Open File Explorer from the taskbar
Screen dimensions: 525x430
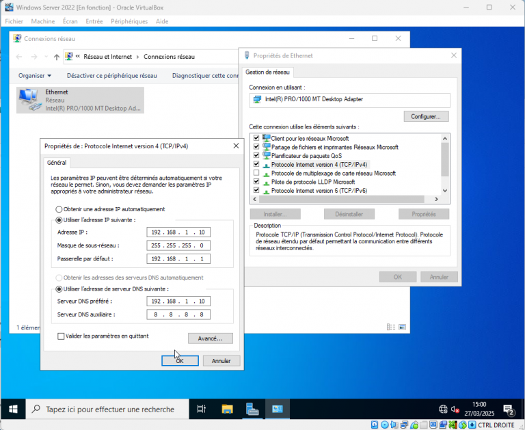(228, 409)
